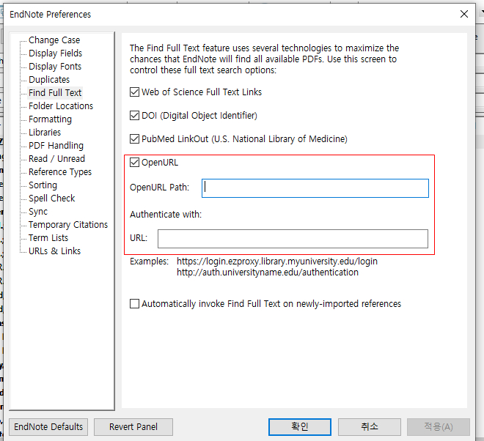Go to Duplicates preferences
This screenshot has height=441, width=484.
(49, 80)
